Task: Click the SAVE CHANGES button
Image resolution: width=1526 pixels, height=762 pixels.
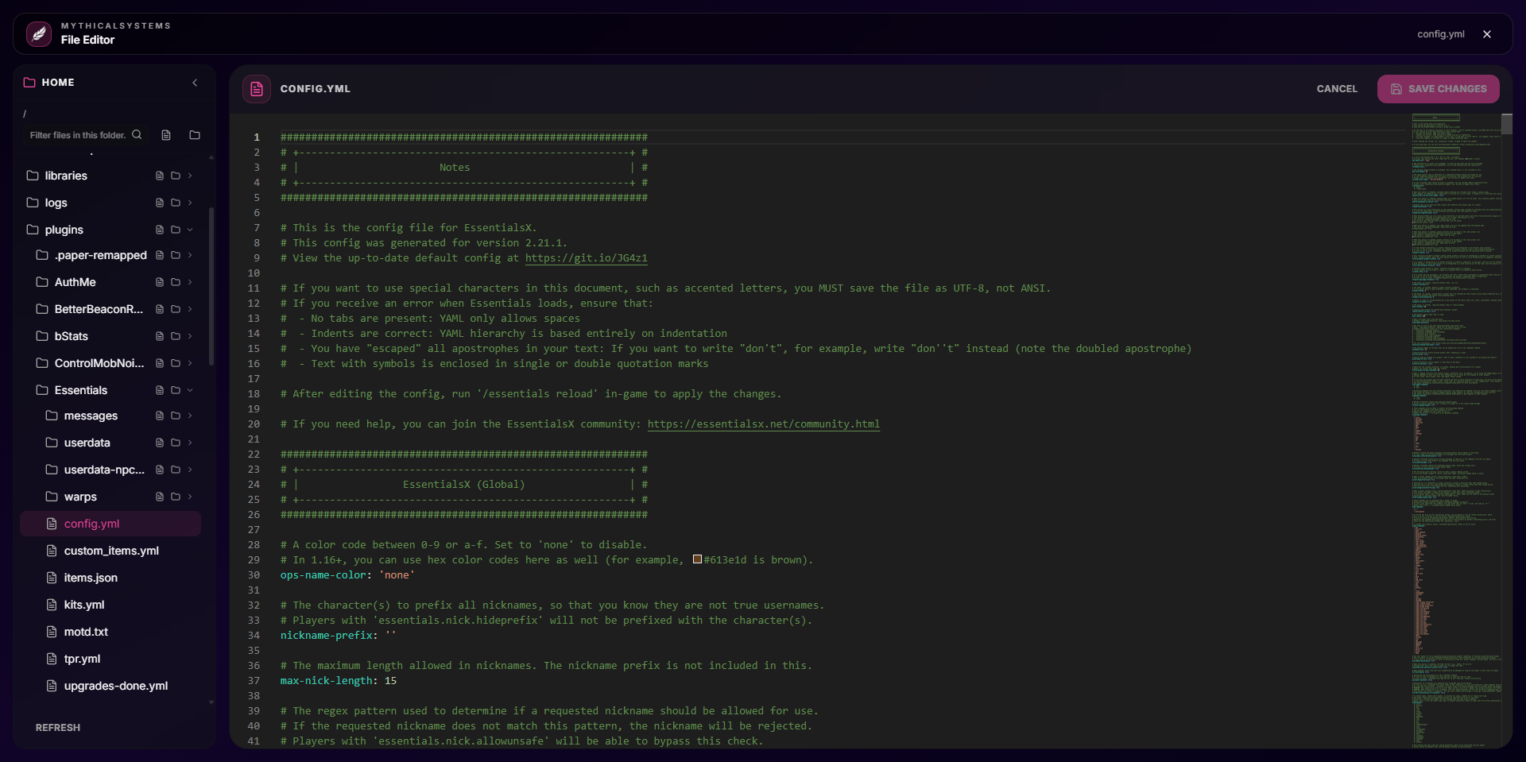Action: coord(1438,88)
